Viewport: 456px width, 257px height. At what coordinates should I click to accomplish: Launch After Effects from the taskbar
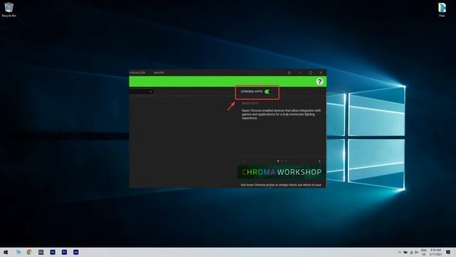76,252
